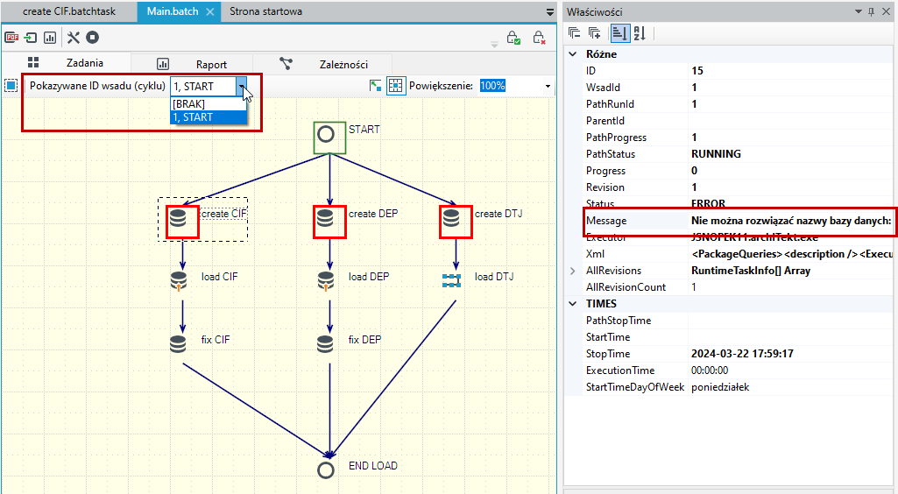The width and height of the screenshot is (898, 494).
Task: Select the load DEP task icon
Action: click(x=325, y=281)
